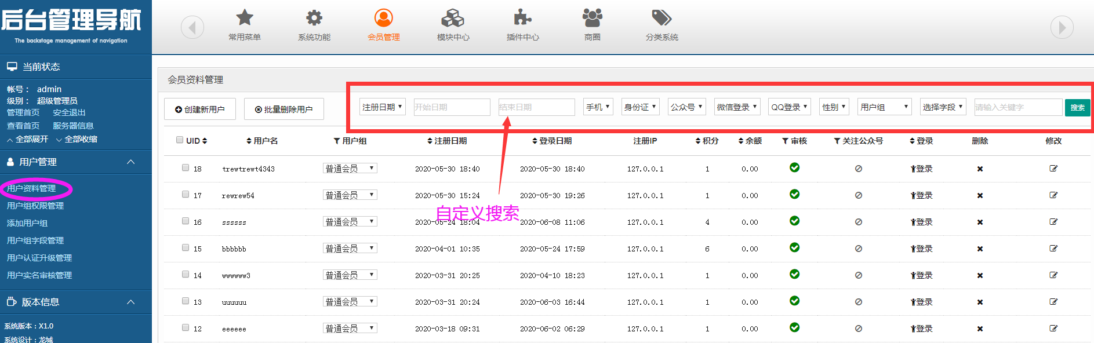This screenshot has height=343, width=1094.
Task: Open 用户实名审核管理 in the sidebar
Action: (x=39, y=275)
